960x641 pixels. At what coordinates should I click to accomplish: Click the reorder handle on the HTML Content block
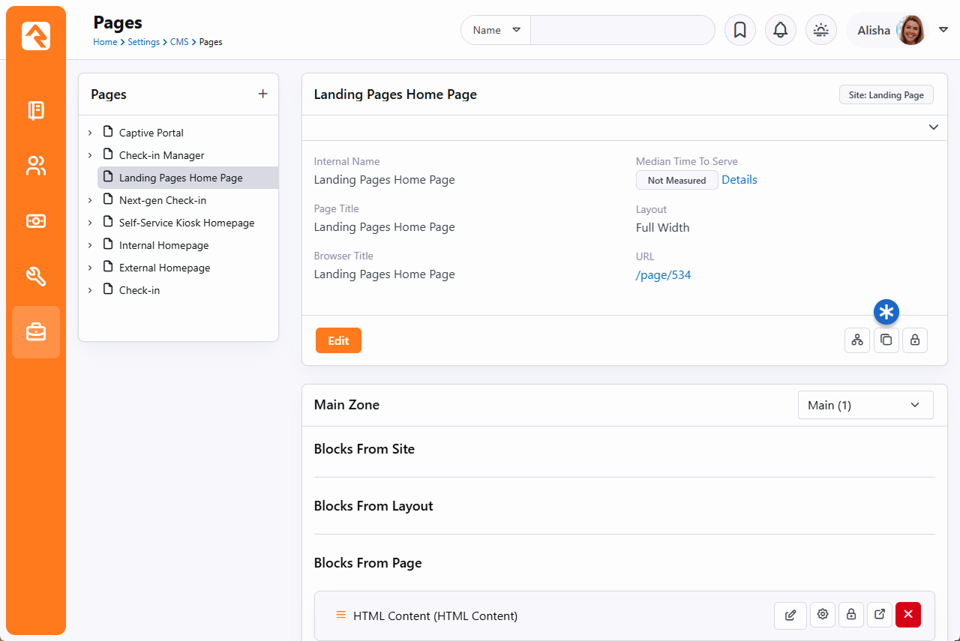click(x=340, y=615)
